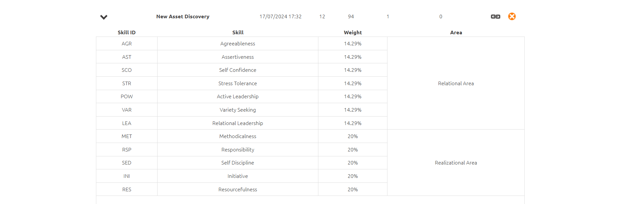Select the Stress Tolerance skill
620x204 pixels.
238,83
